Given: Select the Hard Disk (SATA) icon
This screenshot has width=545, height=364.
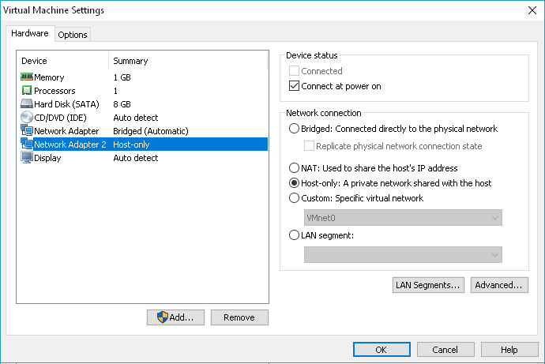Looking at the screenshot, I should (x=26, y=104).
